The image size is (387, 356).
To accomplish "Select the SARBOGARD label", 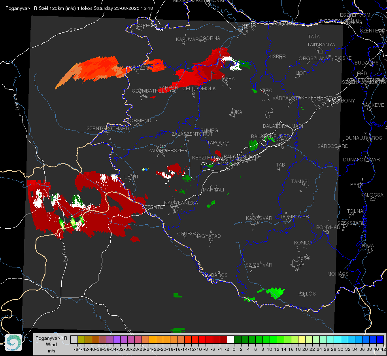I will pyautogui.click(x=333, y=146).
